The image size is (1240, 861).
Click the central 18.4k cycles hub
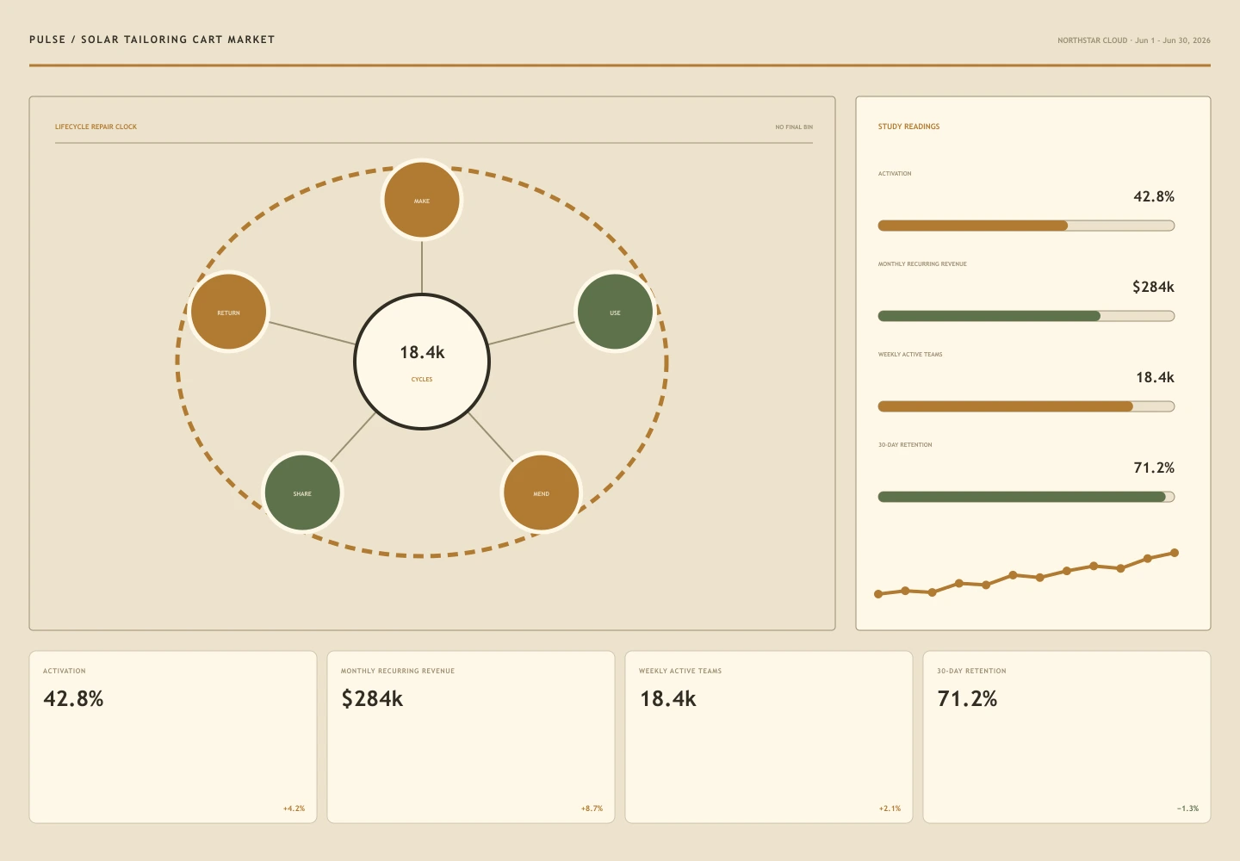422,362
